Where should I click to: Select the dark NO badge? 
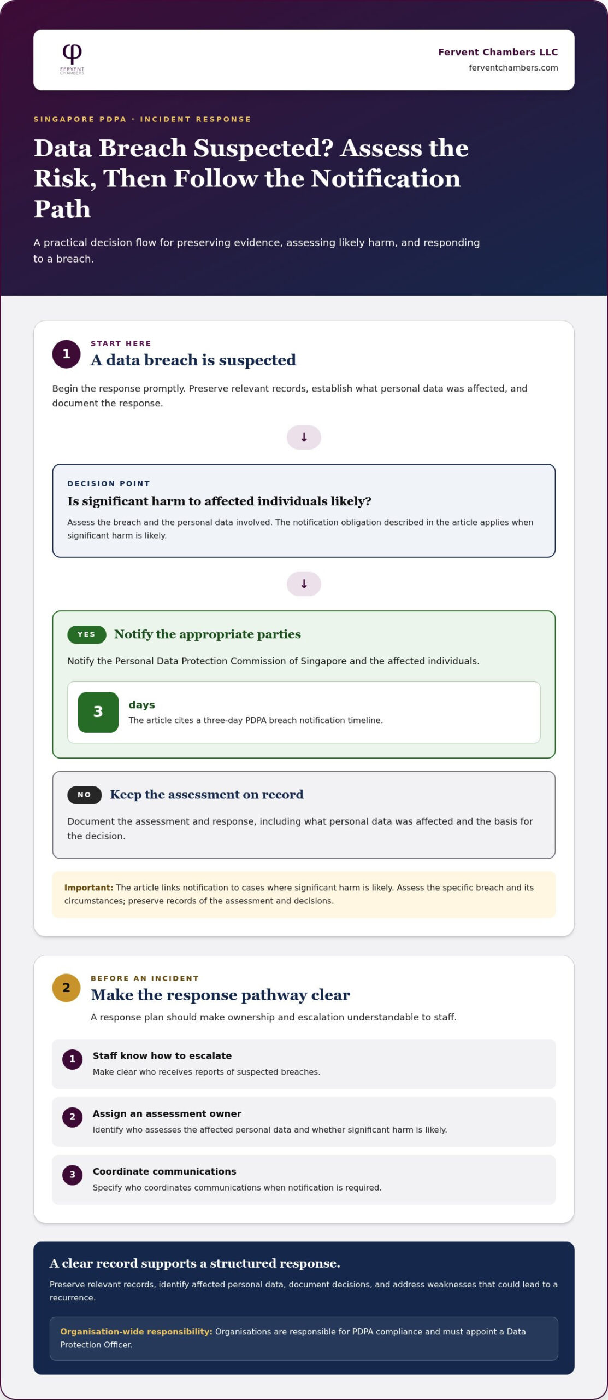coord(84,795)
